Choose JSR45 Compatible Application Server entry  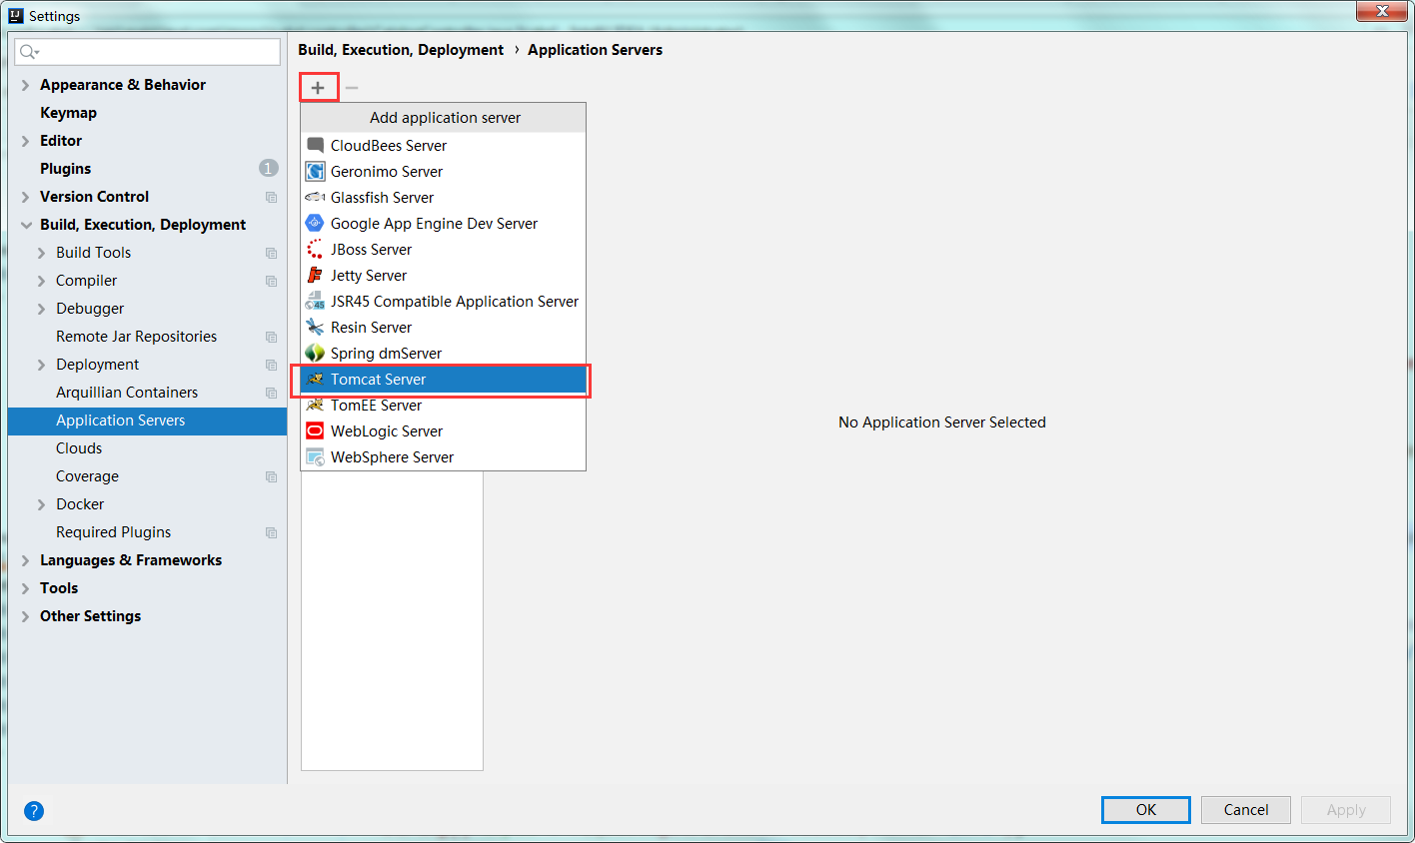coord(444,302)
